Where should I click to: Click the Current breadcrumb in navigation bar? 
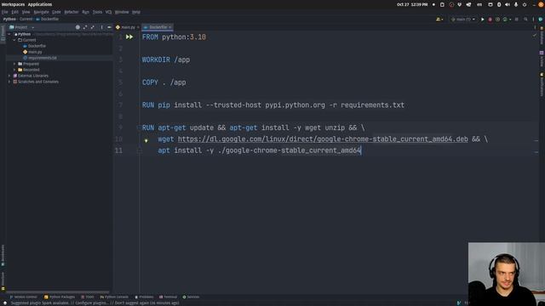coord(26,19)
